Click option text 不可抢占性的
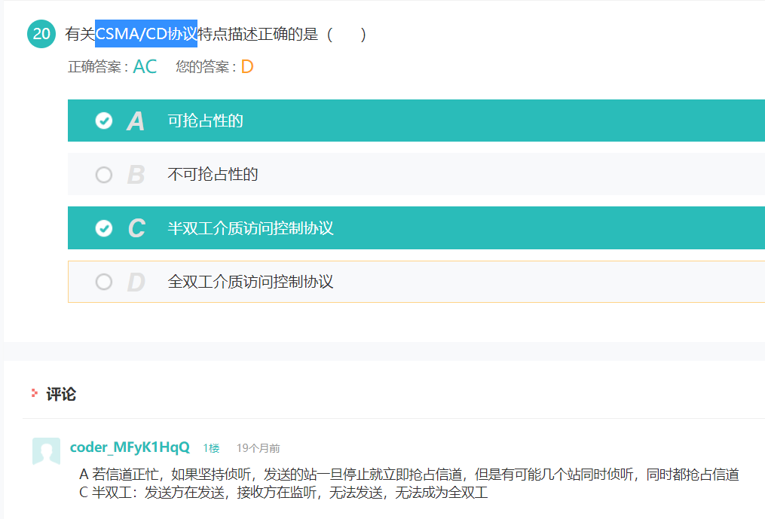Screen dimensions: 765x519 click(x=213, y=174)
